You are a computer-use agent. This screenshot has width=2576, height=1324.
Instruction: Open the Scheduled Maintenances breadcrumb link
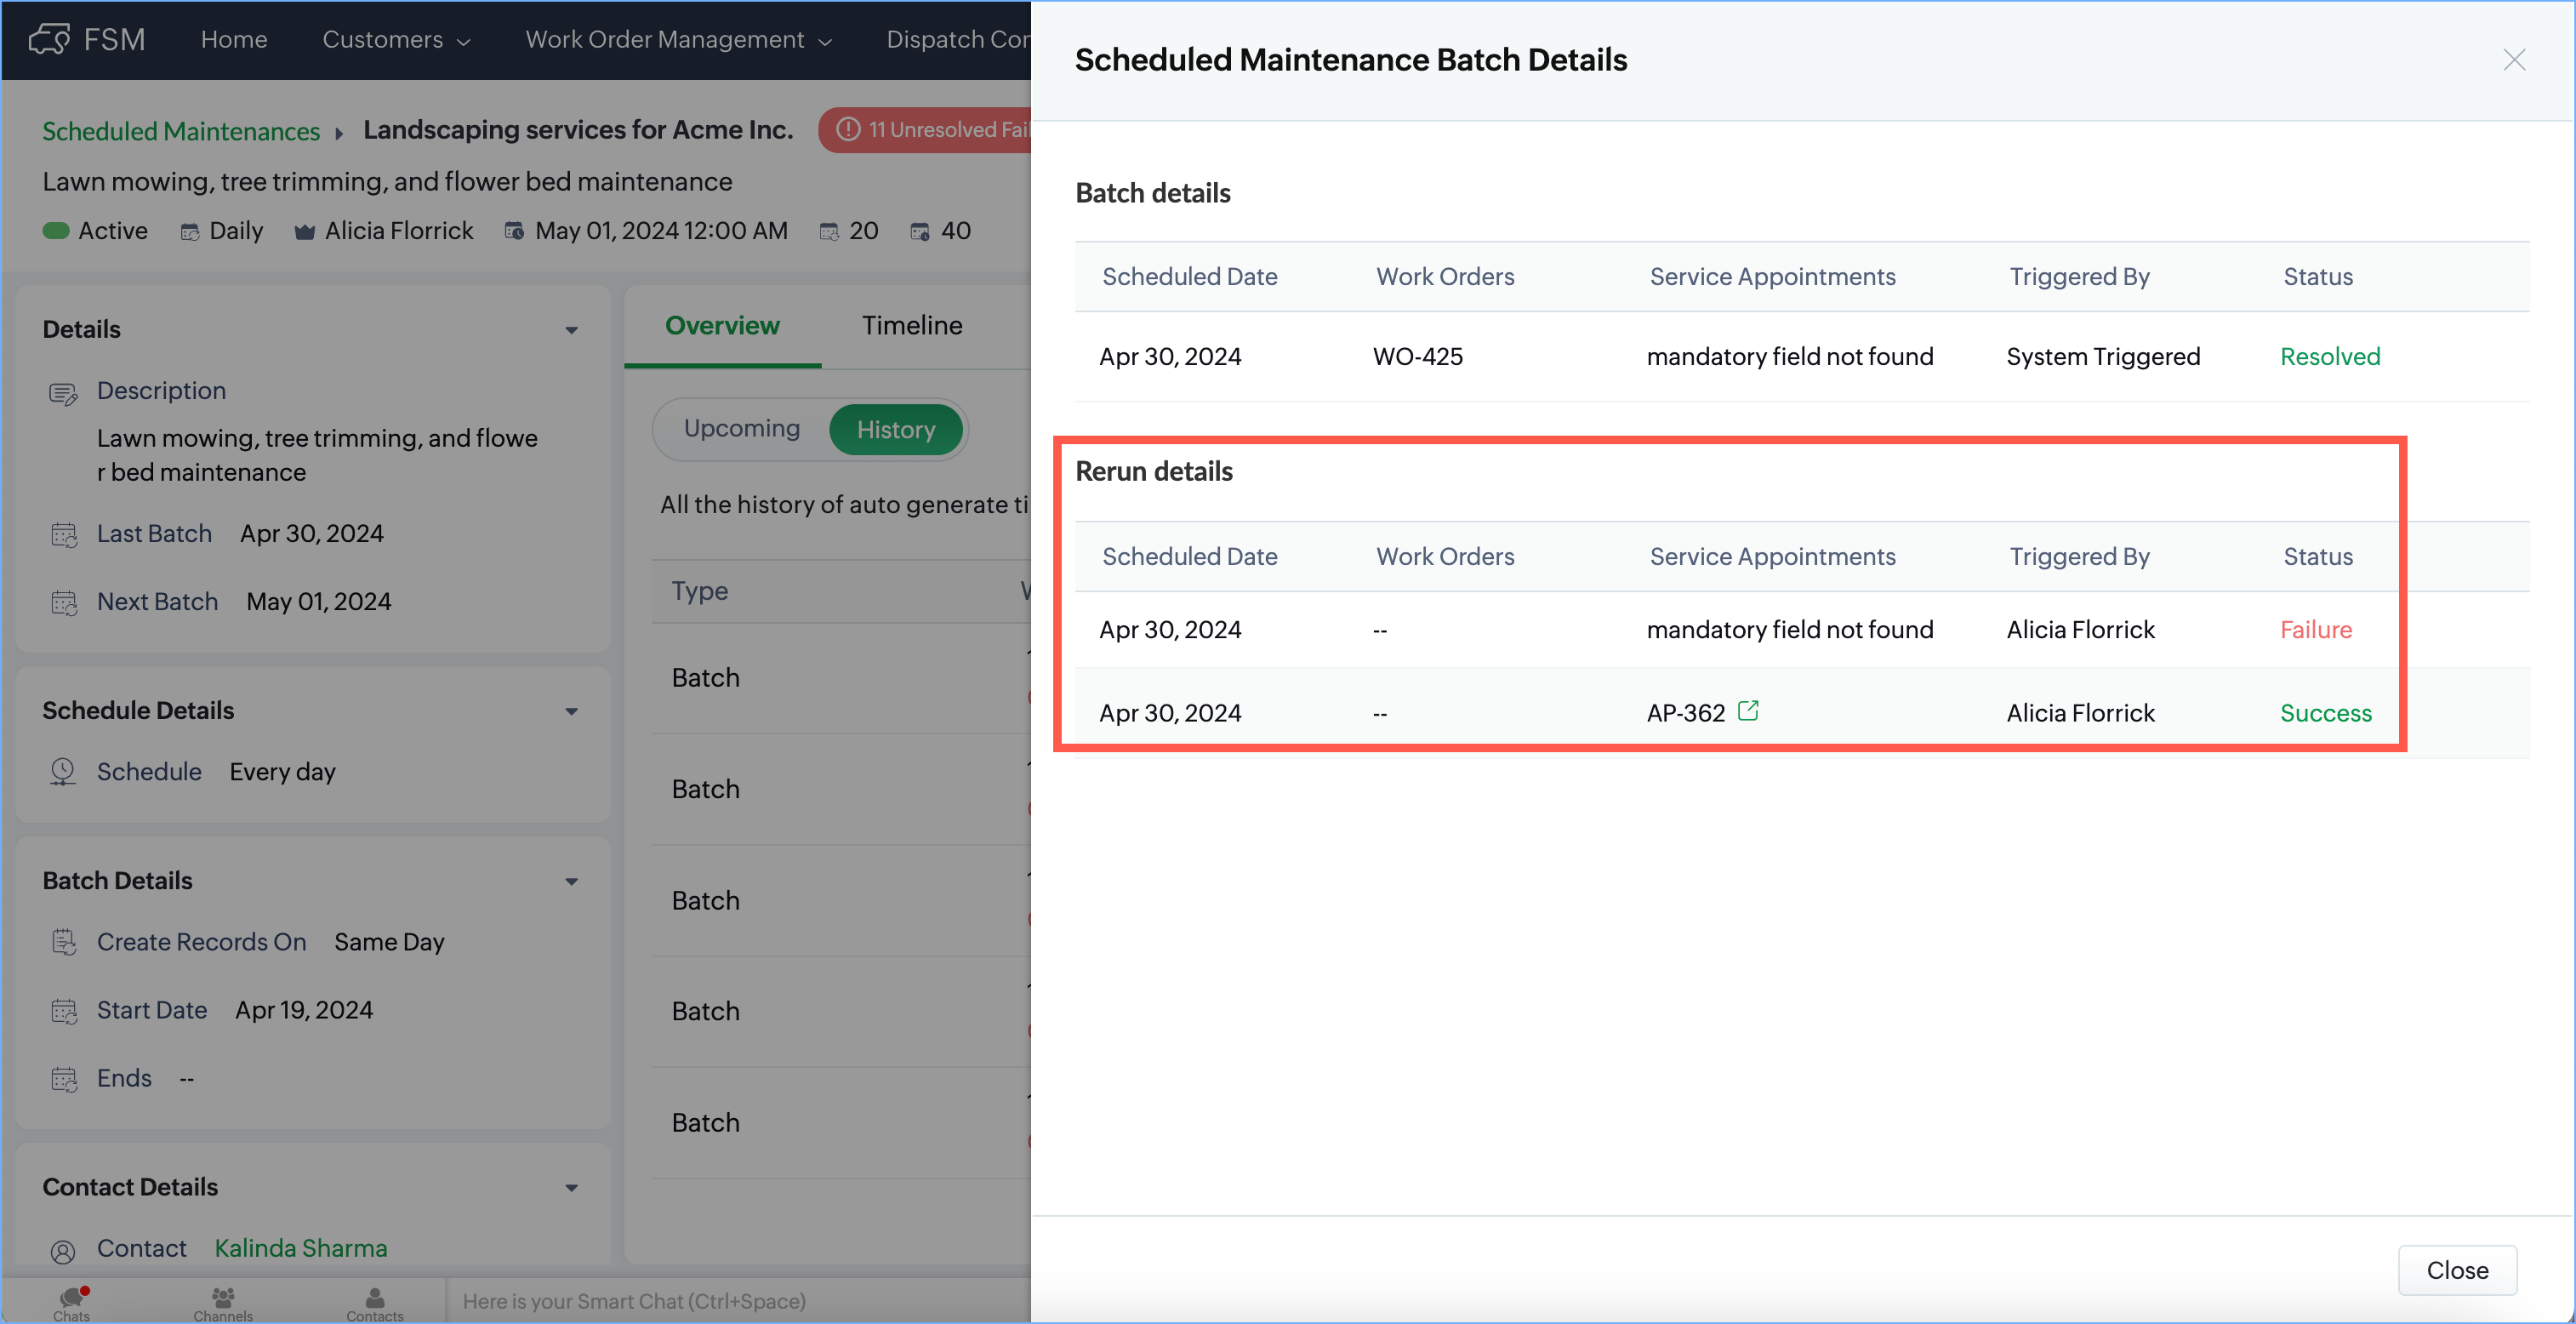point(181,131)
